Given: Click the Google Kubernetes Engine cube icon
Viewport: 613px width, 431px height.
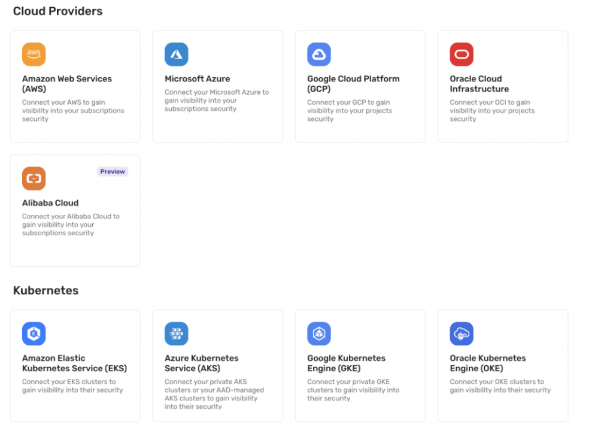Looking at the screenshot, I should pos(319,333).
